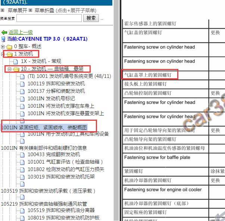Open (TI) 1001 发动机编号系统变更 (48/11)
This screenshot has width=225, height=221.
coord(69,76)
